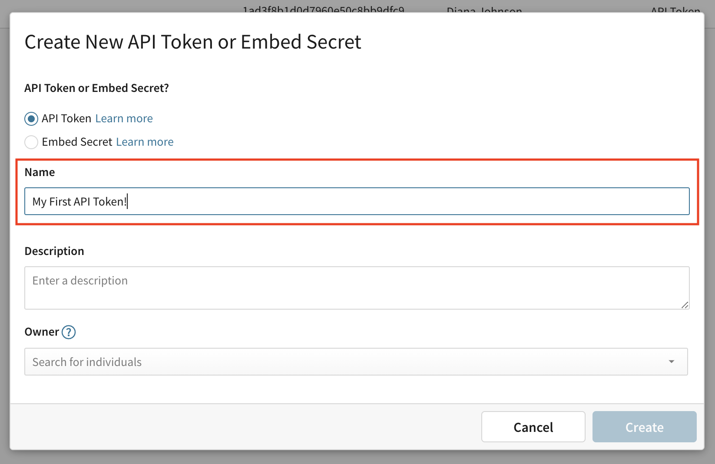Viewport: 715px width, 464px height.
Task: Grab the Description box resize handle
Action: (x=685, y=305)
